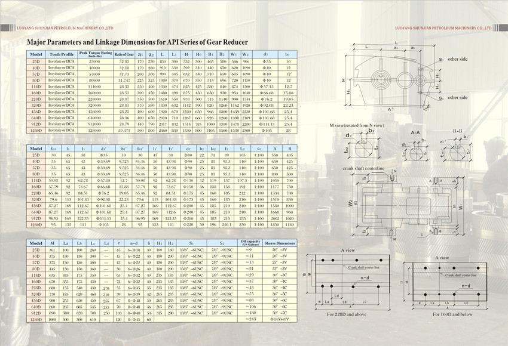Click the gear reducer top plan view drawing
The width and height of the screenshot is (508, 346).
pyautogui.click(x=405, y=206)
